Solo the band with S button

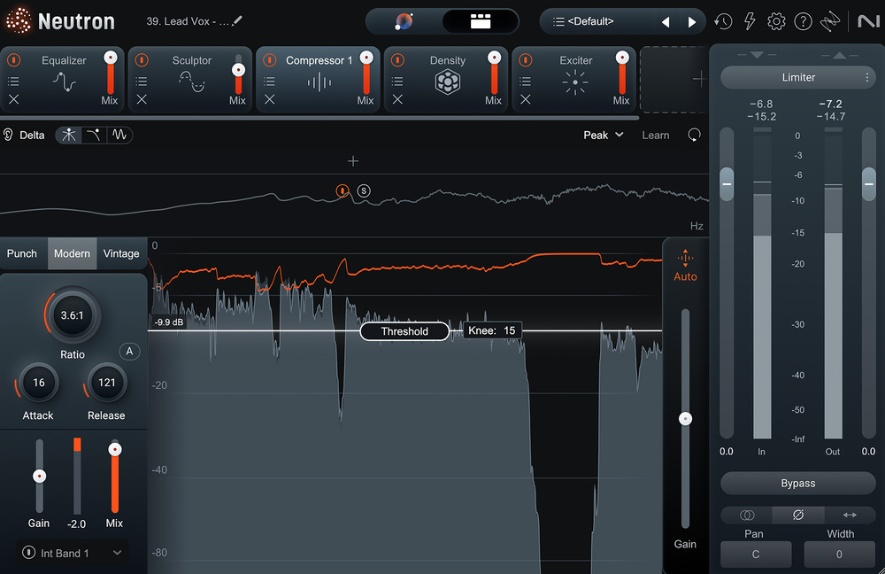pos(364,191)
